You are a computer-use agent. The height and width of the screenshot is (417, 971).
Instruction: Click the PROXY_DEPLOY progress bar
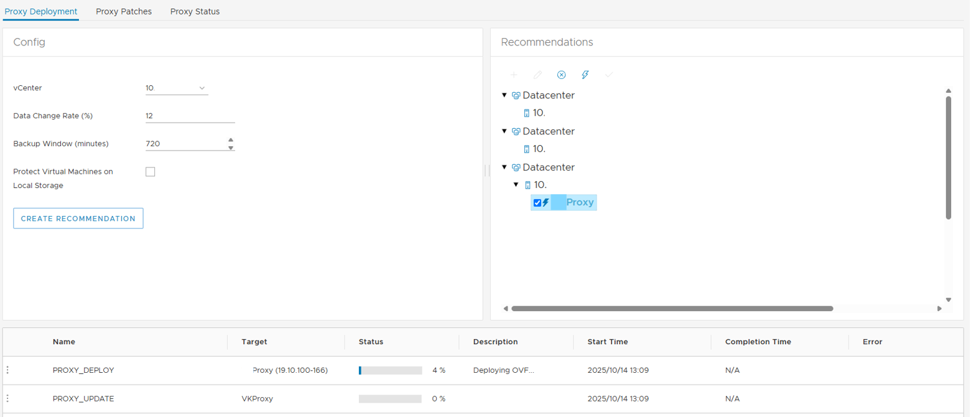click(391, 370)
